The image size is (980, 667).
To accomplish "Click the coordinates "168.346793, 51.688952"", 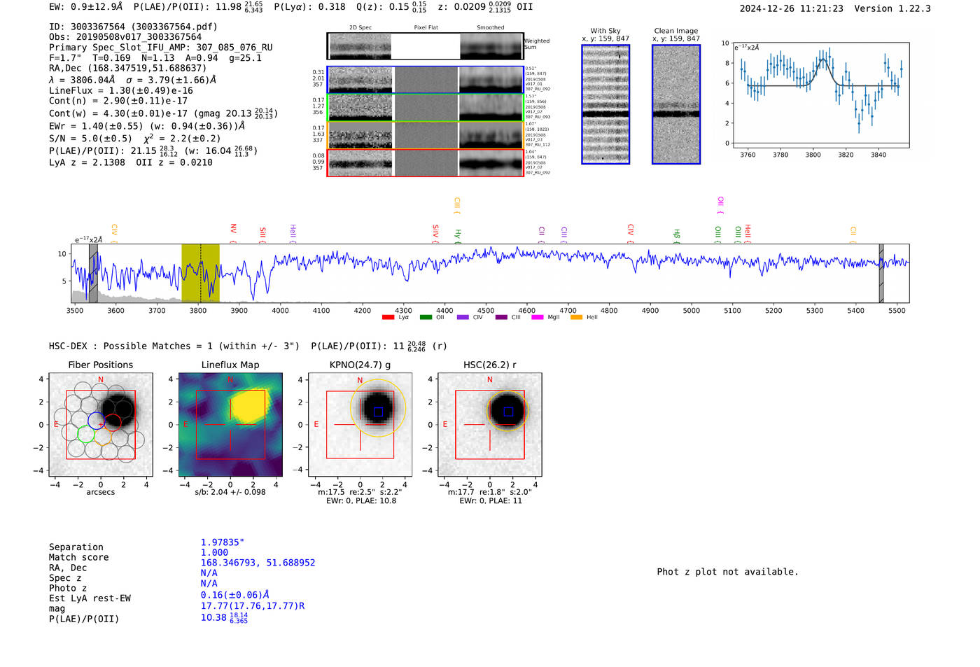I will (258, 563).
